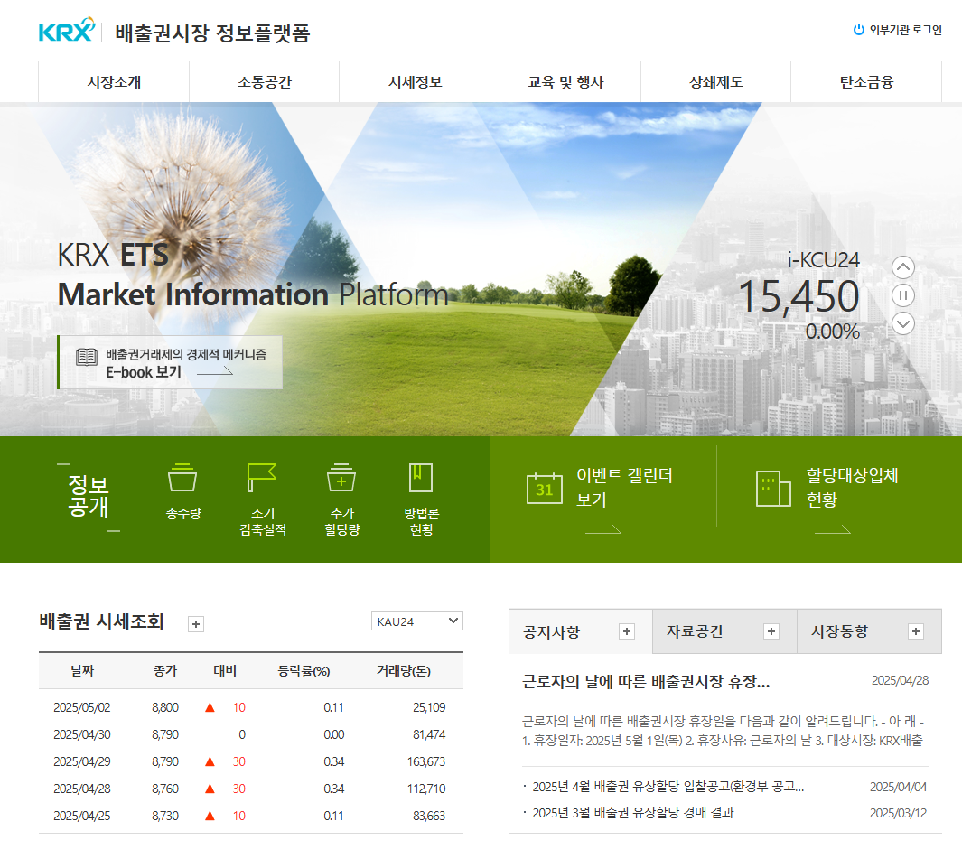Open the 시세정보 menu
The width and height of the screenshot is (962, 850).
pos(415,81)
